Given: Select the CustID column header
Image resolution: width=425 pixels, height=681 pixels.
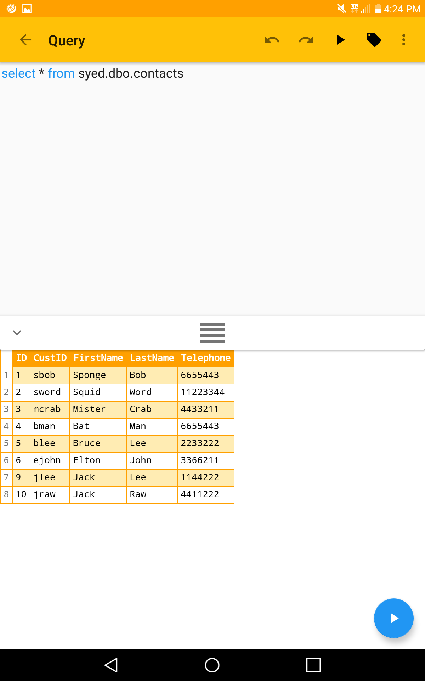Looking at the screenshot, I should (50, 358).
